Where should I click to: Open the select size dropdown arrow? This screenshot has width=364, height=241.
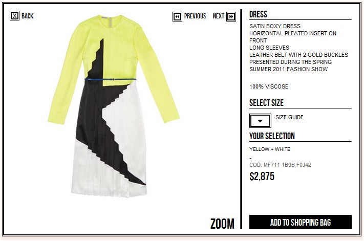point(260,121)
